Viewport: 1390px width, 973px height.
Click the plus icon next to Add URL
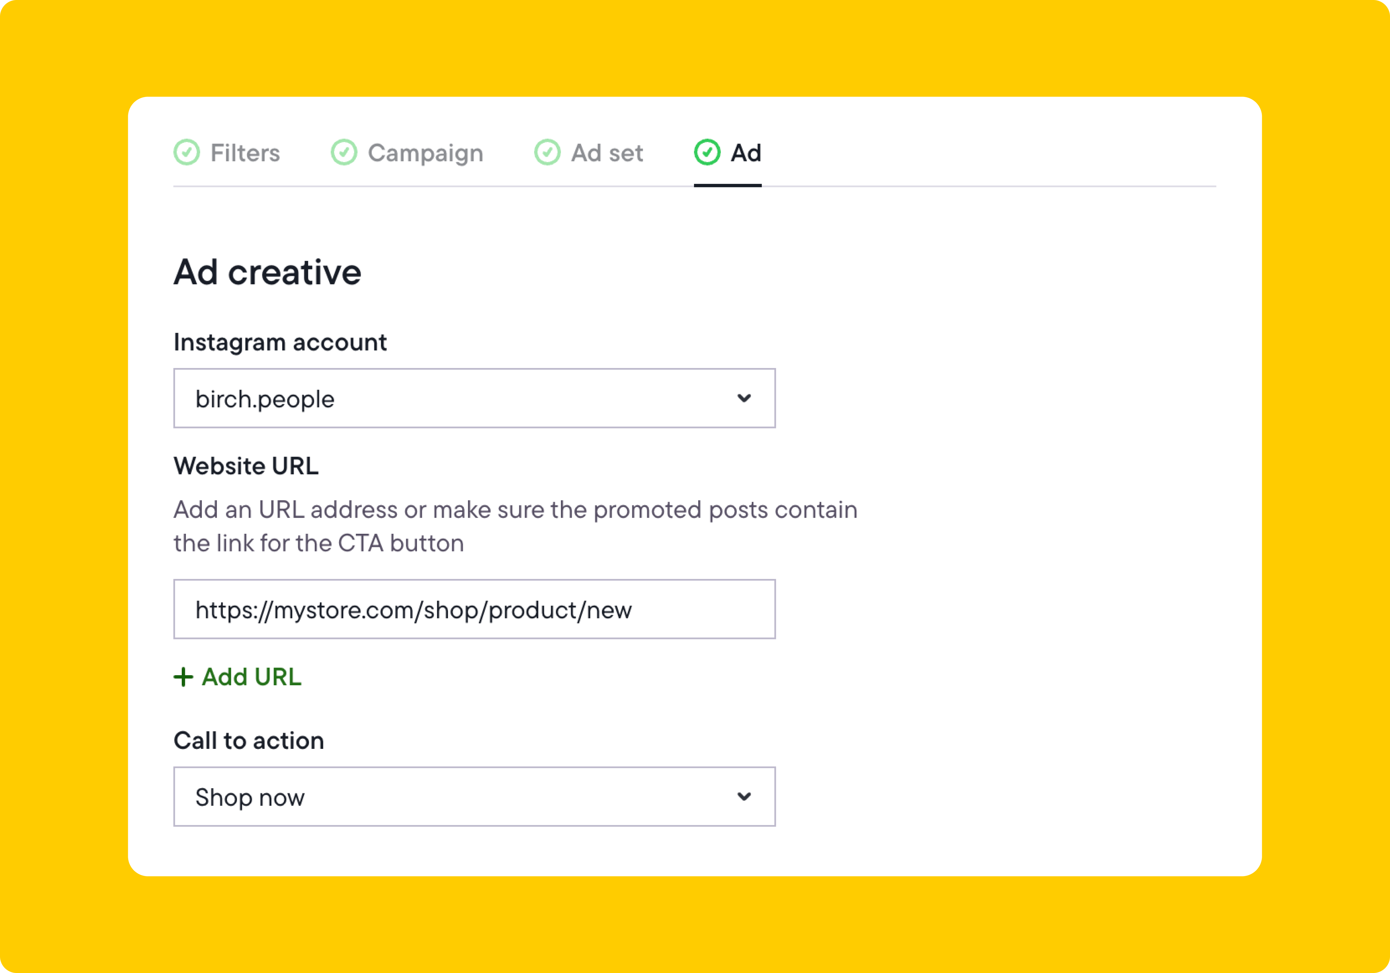[x=183, y=677]
